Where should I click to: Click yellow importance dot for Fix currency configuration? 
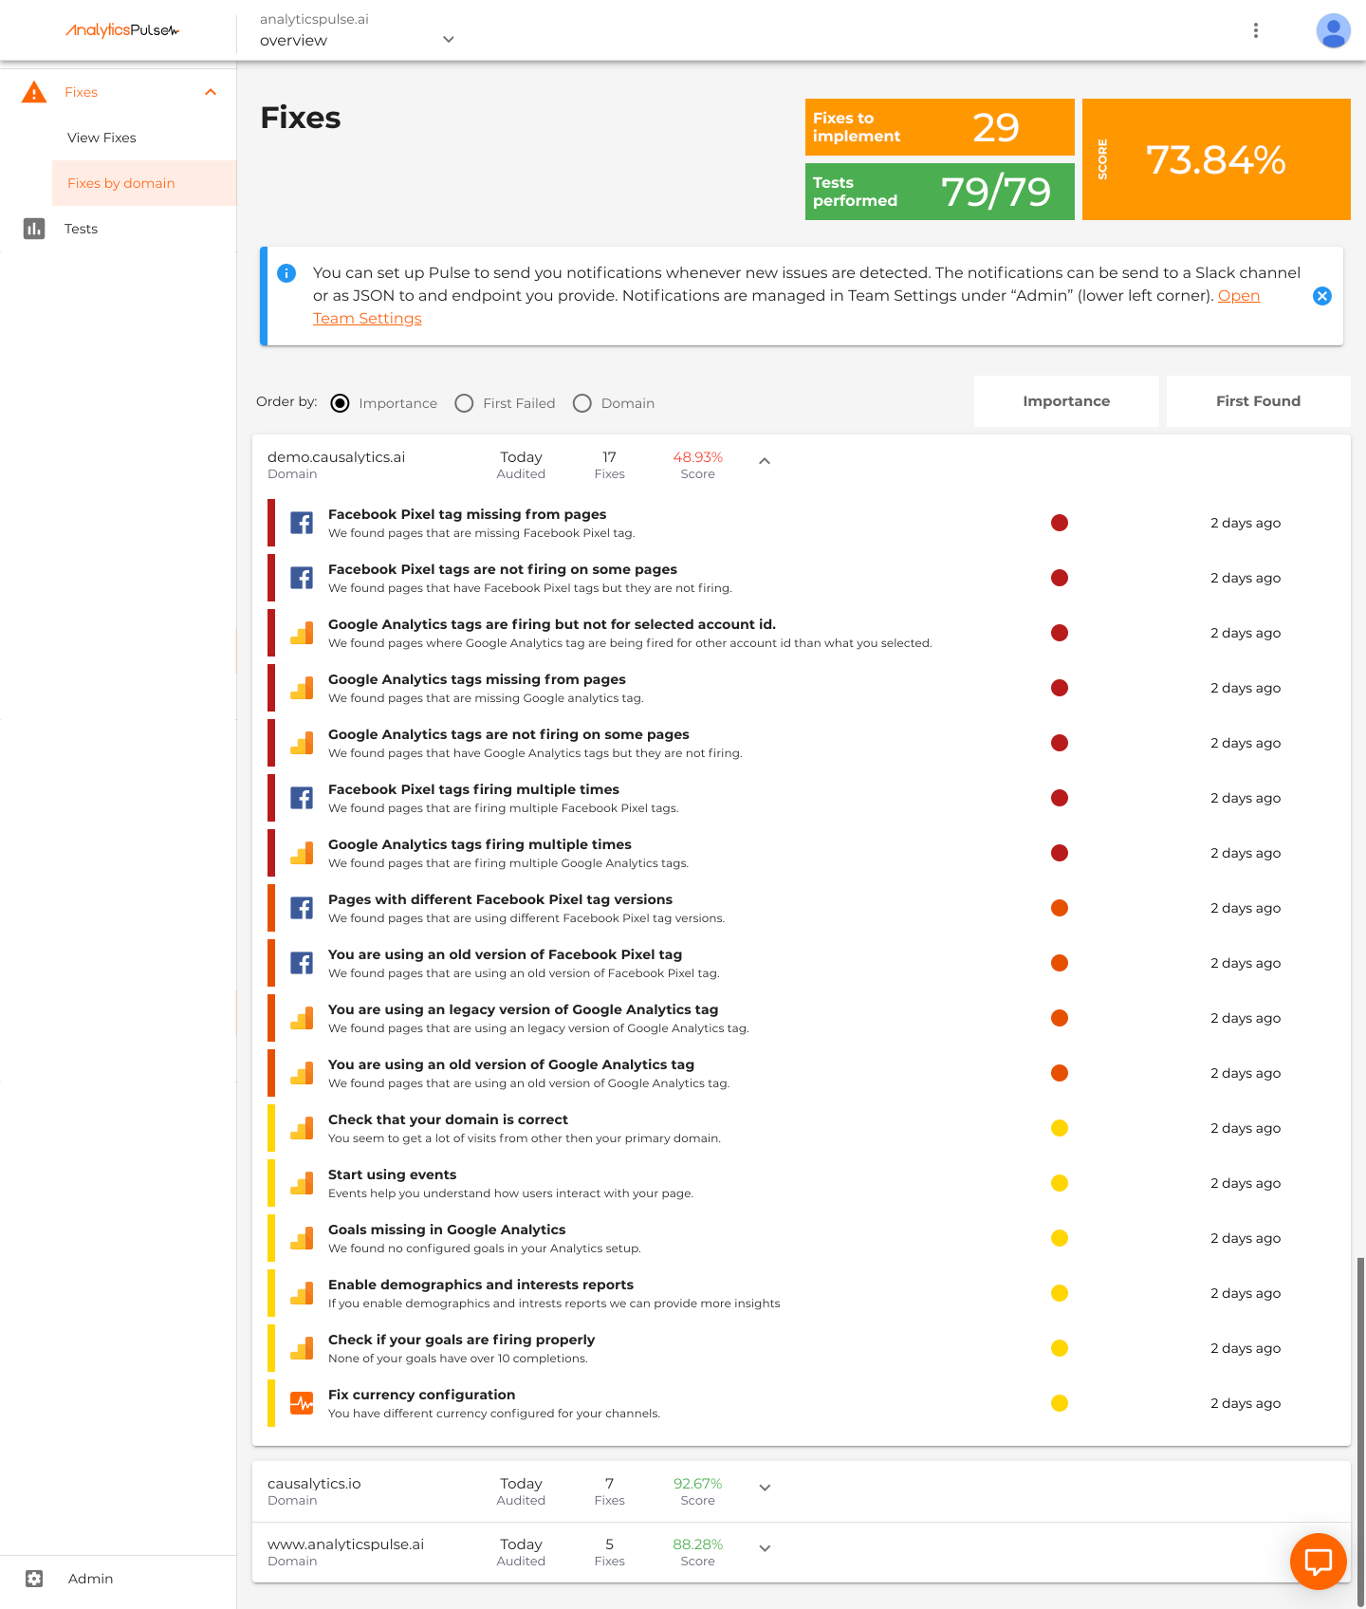[1060, 1403]
